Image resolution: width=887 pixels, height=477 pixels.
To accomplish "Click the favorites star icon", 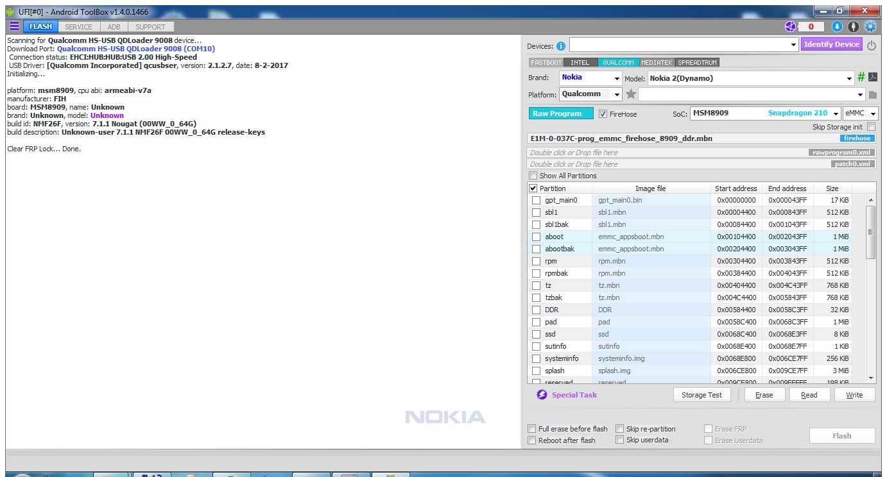I will 631,94.
